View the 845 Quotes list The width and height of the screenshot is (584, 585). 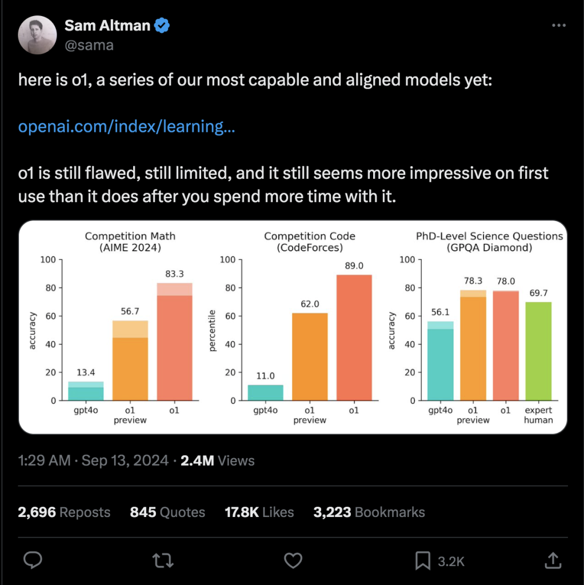point(167,512)
